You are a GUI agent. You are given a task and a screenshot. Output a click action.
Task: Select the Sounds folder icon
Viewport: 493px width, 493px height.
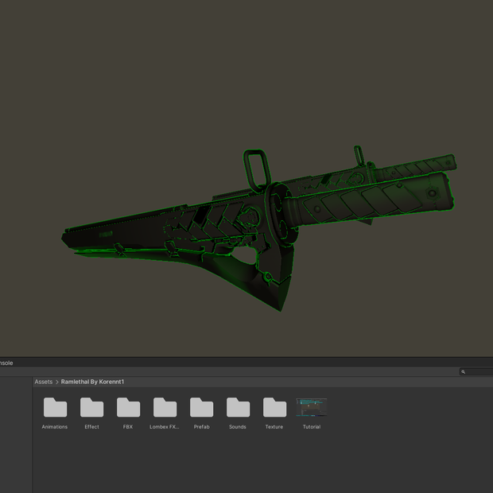[x=238, y=407]
